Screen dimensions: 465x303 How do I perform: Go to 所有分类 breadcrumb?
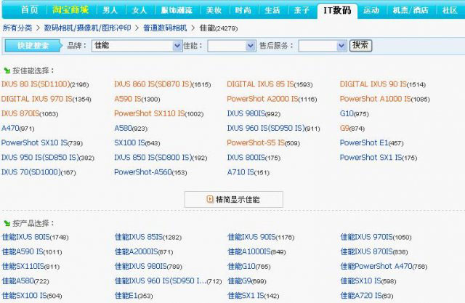[17, 28]
